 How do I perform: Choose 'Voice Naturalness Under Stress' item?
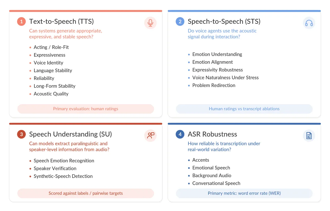tap(226, 78)
